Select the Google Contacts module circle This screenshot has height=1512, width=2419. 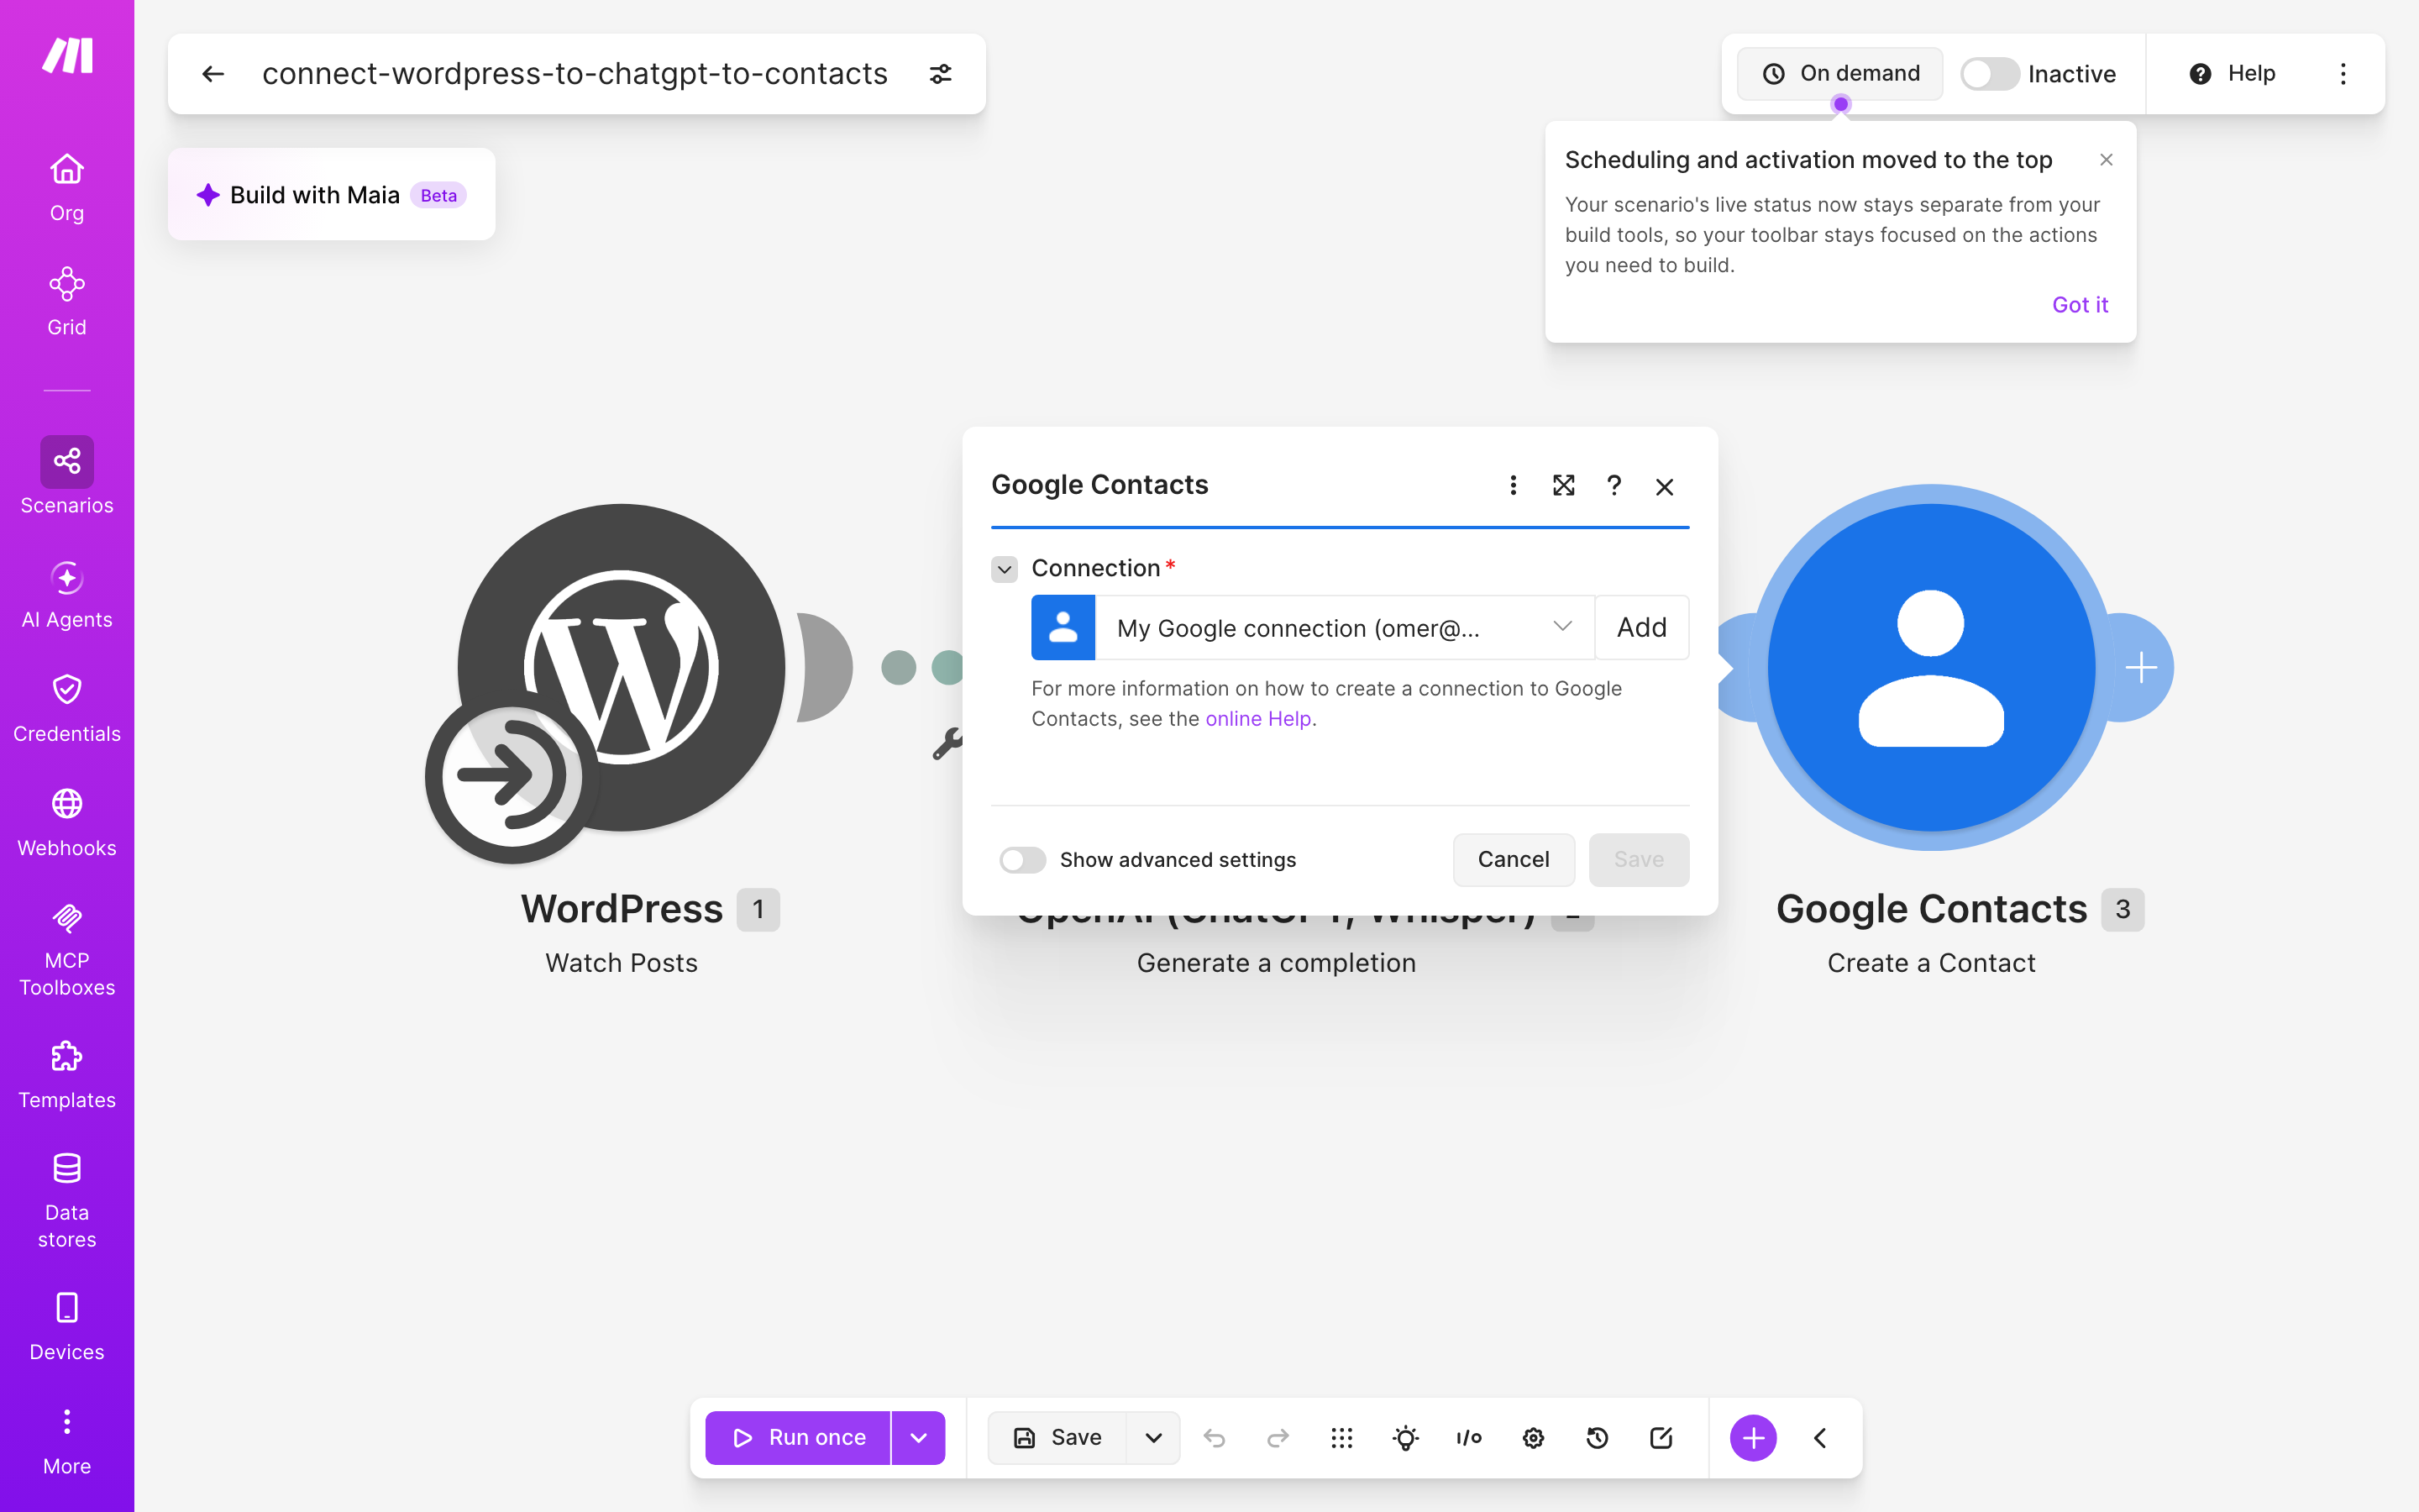point(1931,668)
